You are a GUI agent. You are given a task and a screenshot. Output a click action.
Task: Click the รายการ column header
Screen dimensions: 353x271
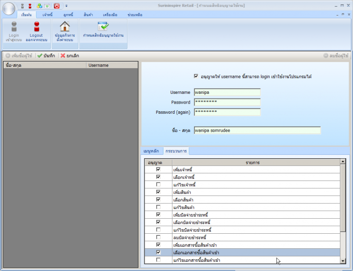[256, 163]
